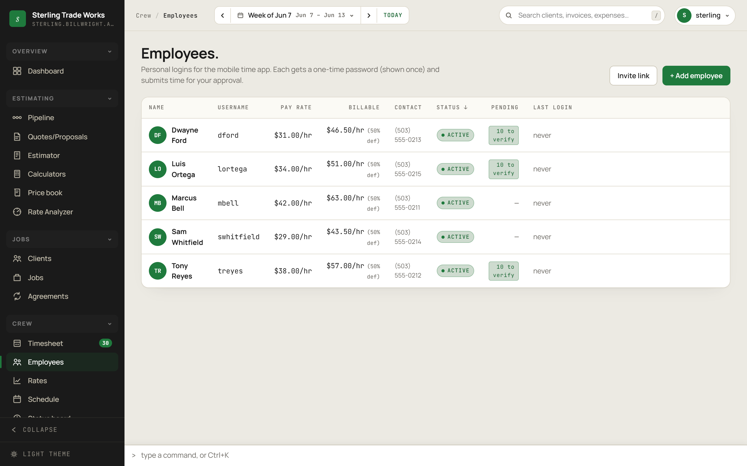Viewport: 747px width, 466px height.
Task: Click Marcus Bell's ACTIVE status badge
Action: (455, 203)
